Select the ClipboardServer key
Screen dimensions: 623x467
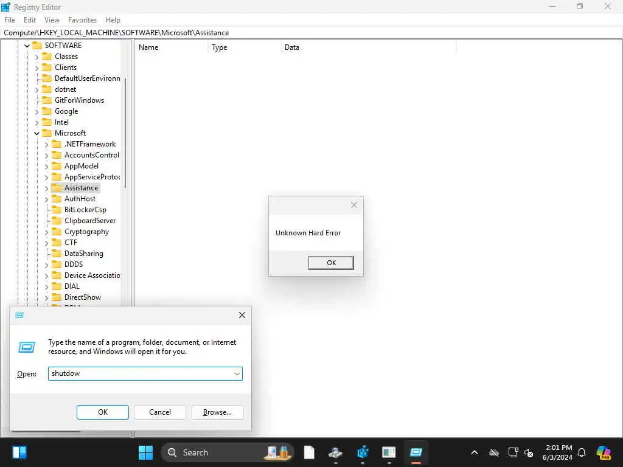click(90, 220)
